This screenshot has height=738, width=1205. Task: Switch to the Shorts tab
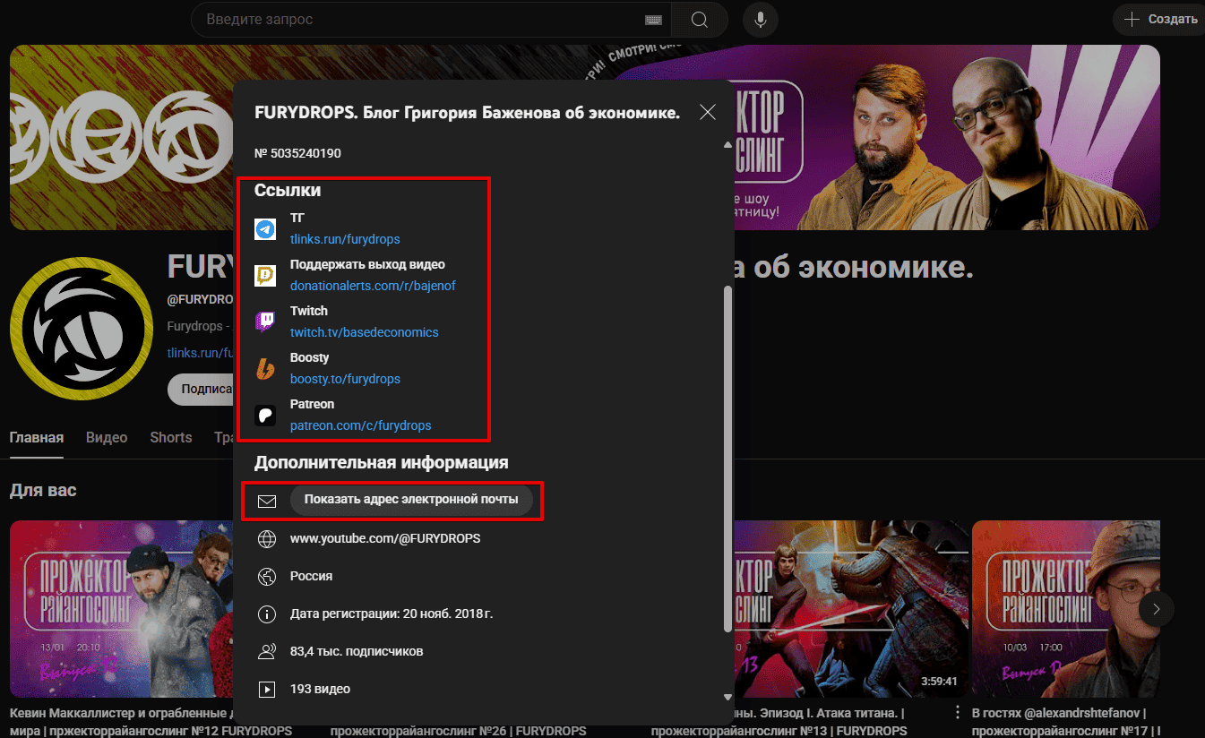pos(171,437)
